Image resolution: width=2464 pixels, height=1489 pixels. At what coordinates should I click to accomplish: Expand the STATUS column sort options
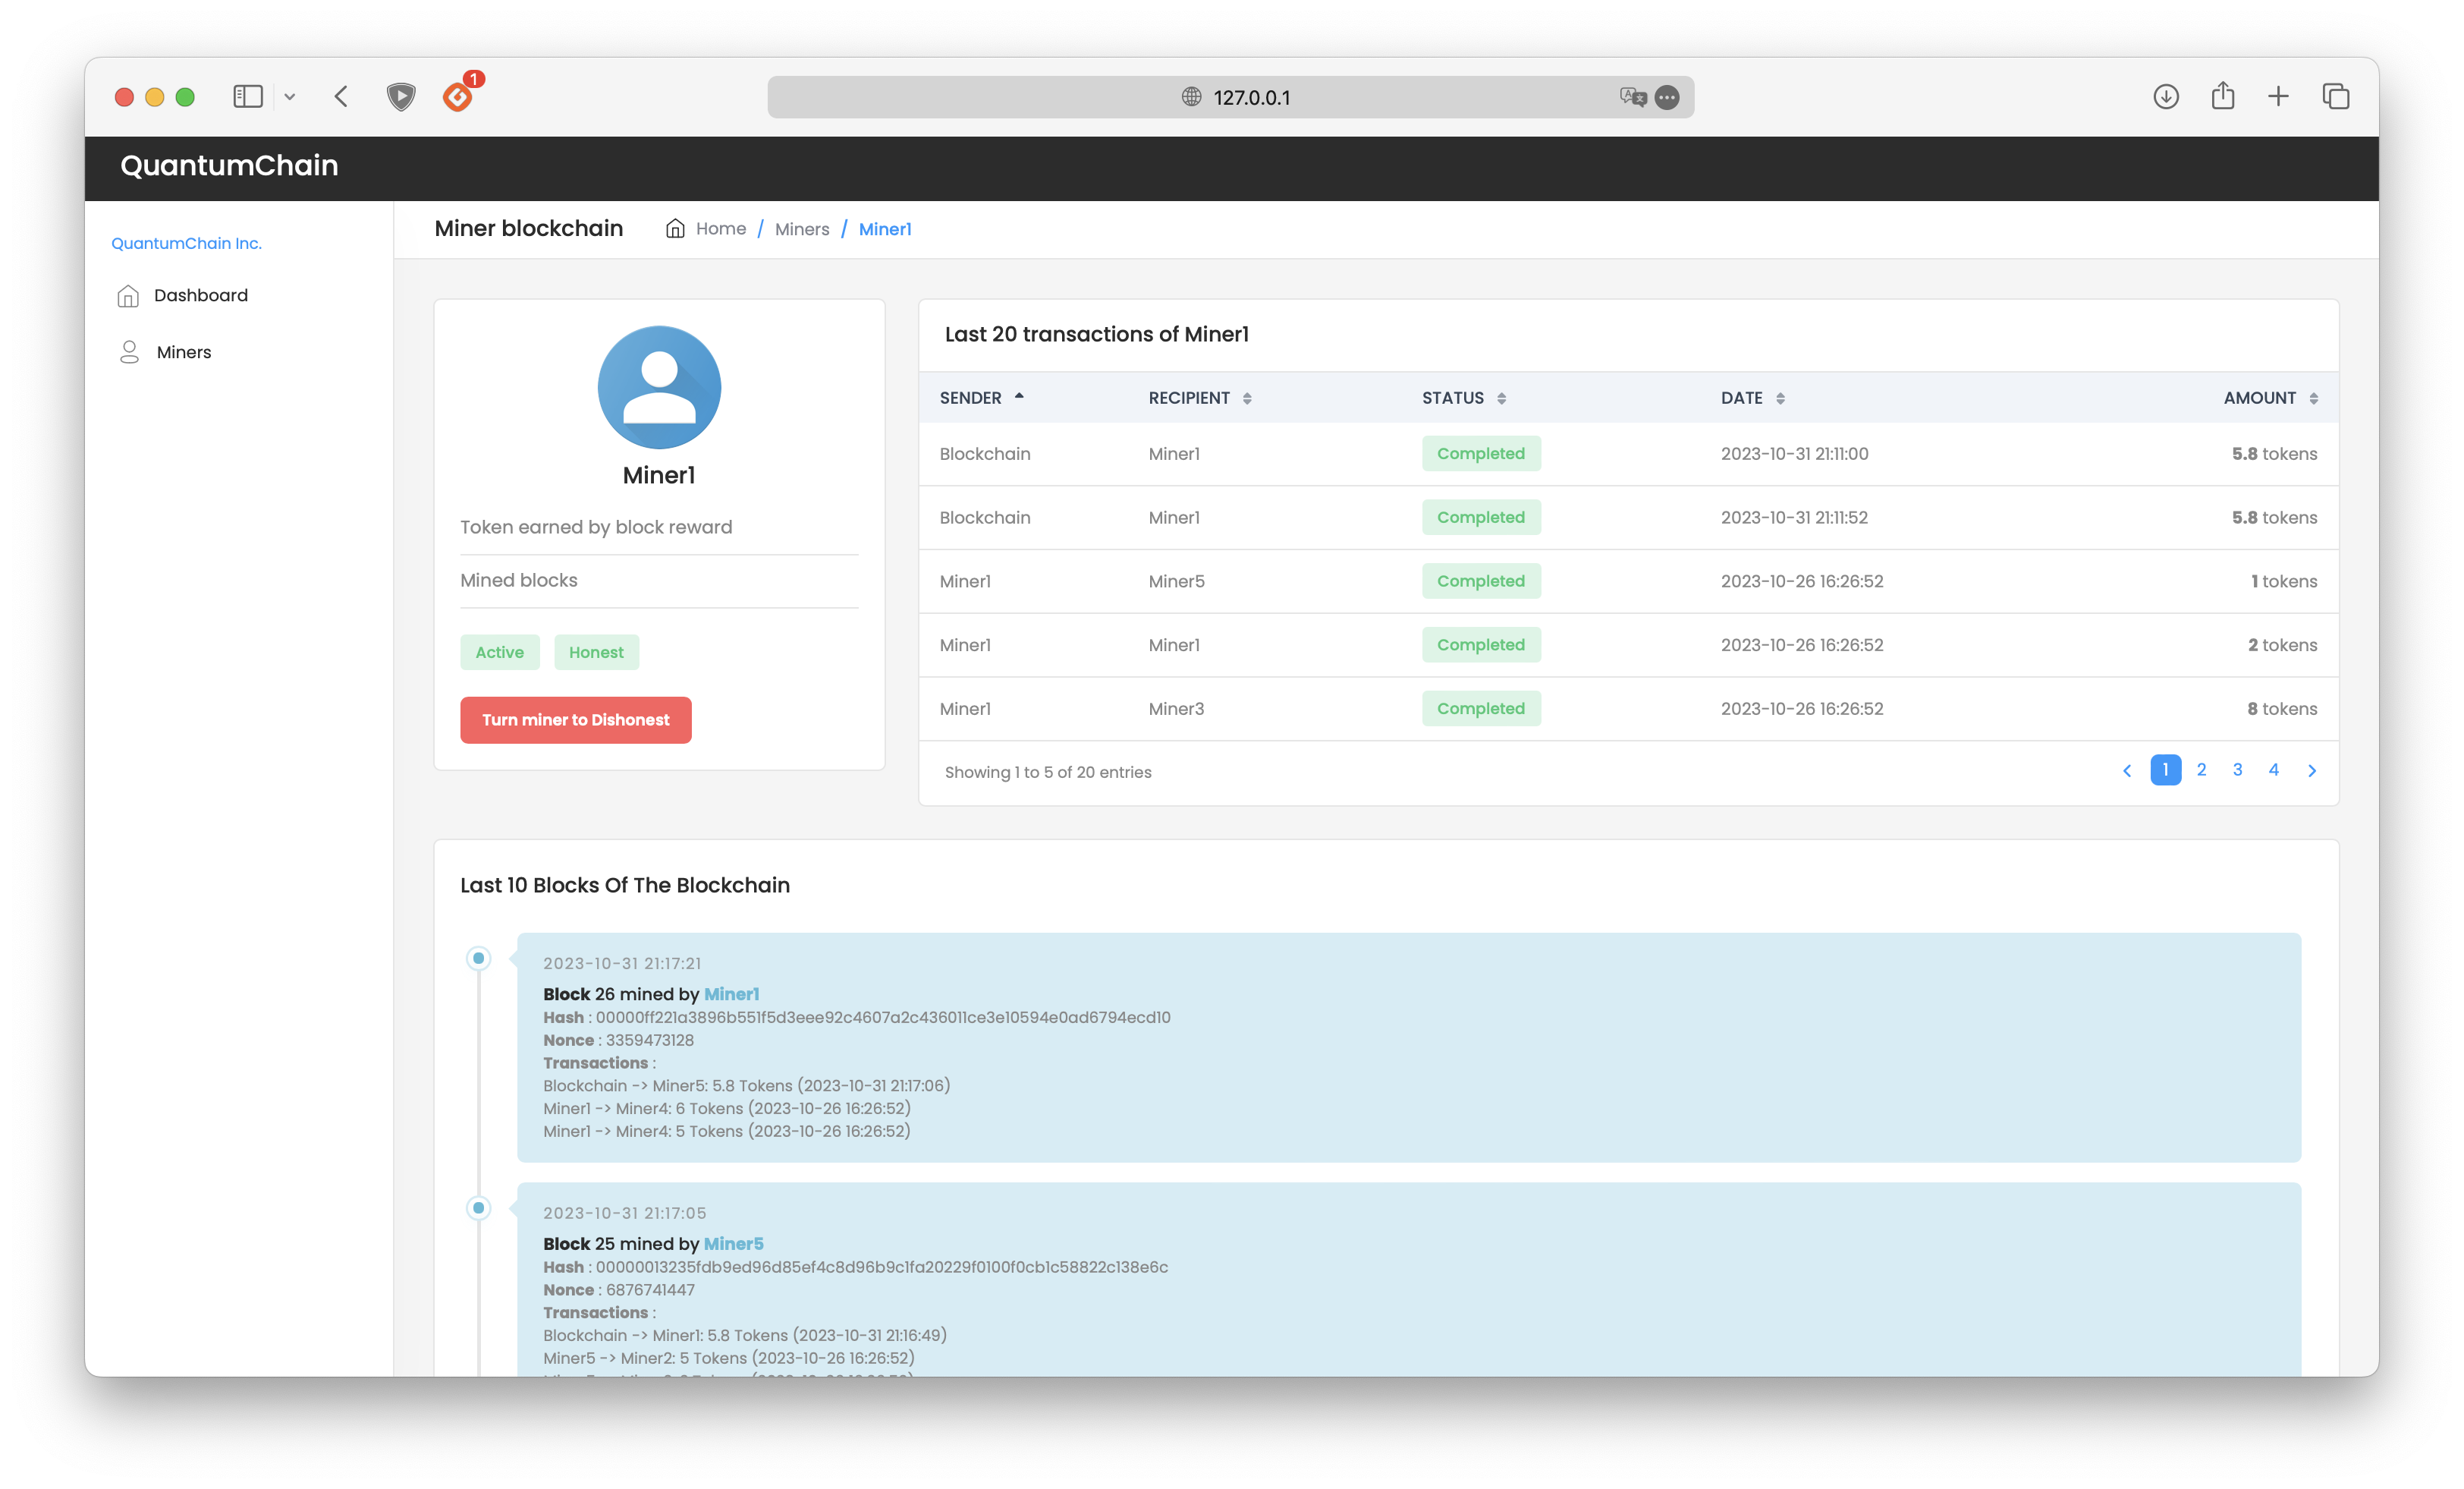[x=1500, y=396]
